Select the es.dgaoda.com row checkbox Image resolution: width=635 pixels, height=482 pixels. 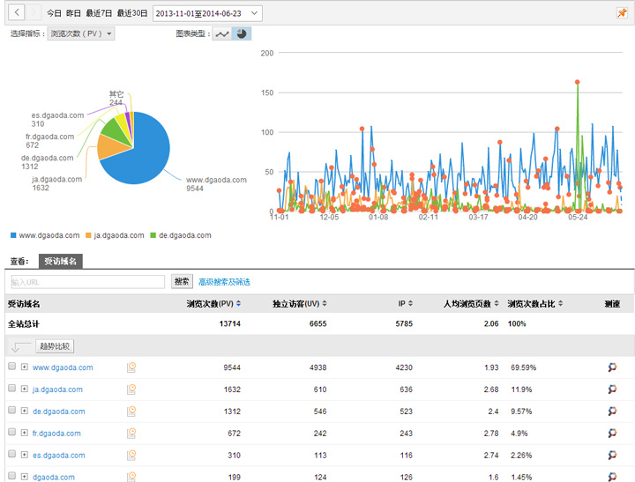tap(11, 456)
